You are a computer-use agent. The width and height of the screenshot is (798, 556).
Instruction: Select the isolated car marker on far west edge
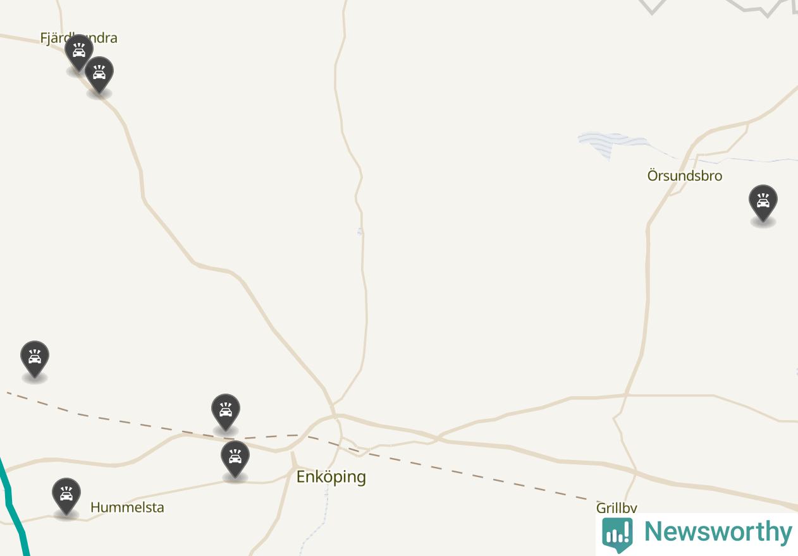tap(35, 360)
